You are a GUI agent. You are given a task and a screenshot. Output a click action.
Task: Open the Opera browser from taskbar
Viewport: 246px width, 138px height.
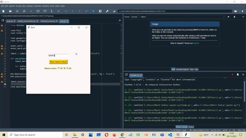coord(106,135)
